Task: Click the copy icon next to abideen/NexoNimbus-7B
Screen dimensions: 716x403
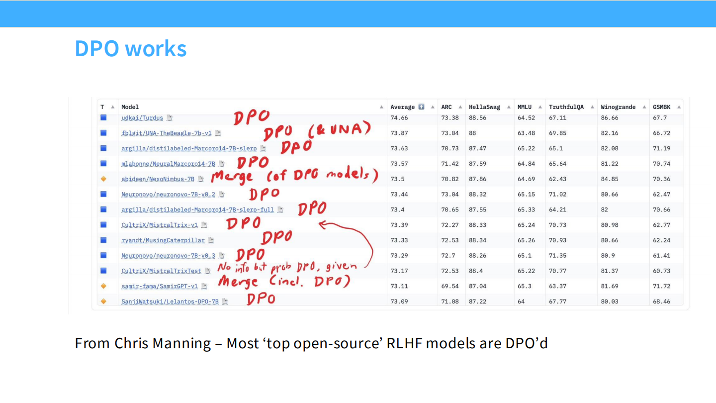Action: tap(200, 179)
